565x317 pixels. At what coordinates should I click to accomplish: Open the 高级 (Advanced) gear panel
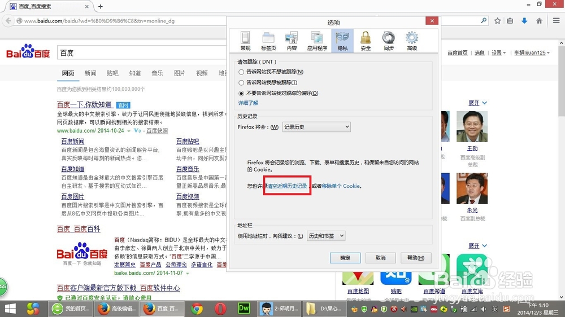coord(412,41)
